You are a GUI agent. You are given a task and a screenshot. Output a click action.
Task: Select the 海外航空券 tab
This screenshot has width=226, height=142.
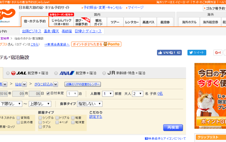pyautogui.click(x=211, y=22)
